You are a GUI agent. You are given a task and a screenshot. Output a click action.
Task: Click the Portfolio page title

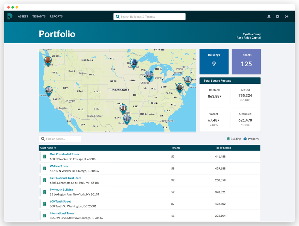pos(57,34)
